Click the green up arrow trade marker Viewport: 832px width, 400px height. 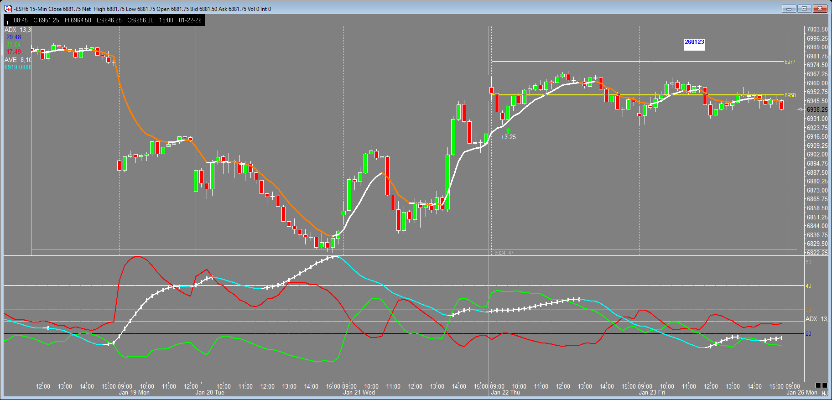coord(508,130)
